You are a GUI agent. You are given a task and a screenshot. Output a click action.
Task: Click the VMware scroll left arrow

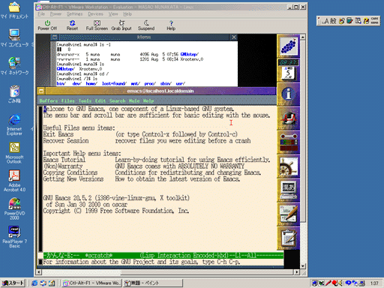point(39,272)
